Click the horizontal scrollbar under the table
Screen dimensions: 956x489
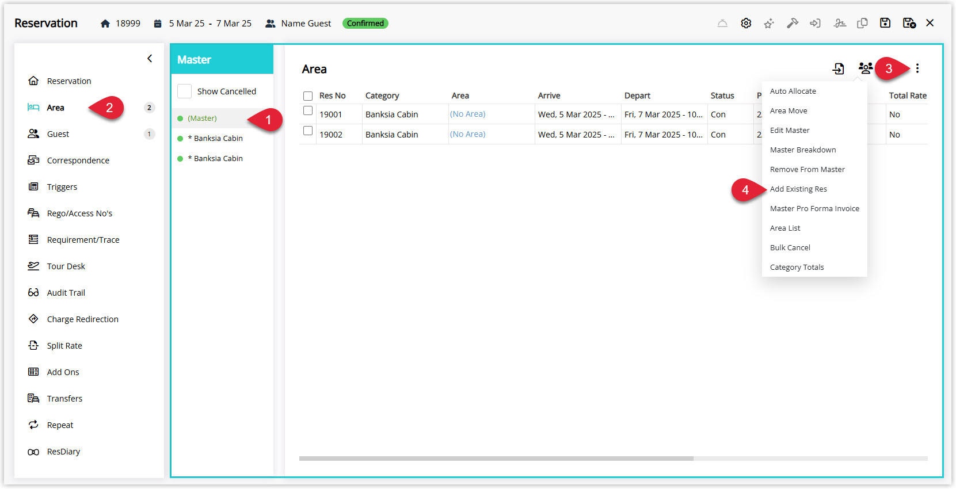(496, 459)
